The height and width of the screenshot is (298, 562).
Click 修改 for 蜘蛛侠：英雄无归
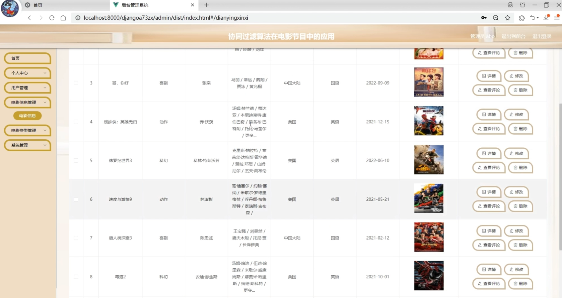516,114
